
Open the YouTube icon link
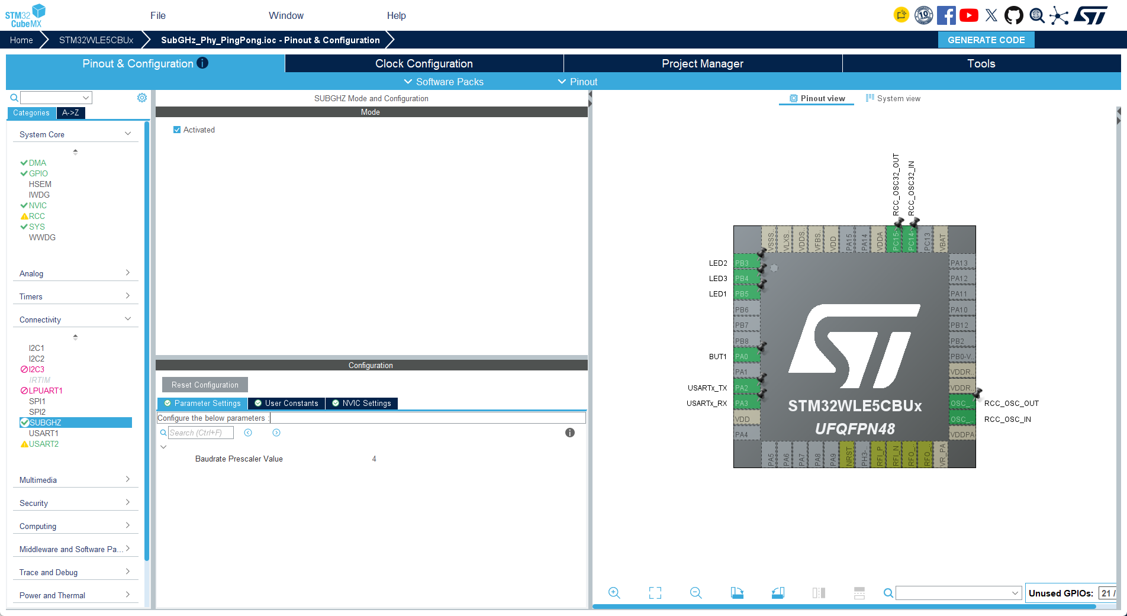click(968, 15)
